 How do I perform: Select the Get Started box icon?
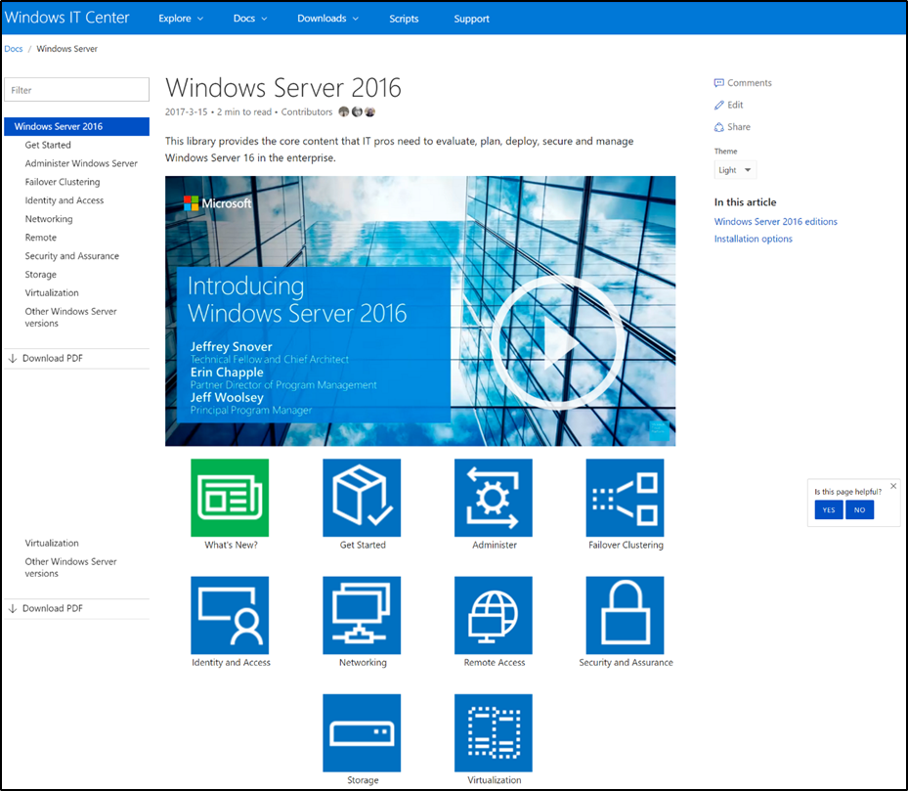click(362, 499)
